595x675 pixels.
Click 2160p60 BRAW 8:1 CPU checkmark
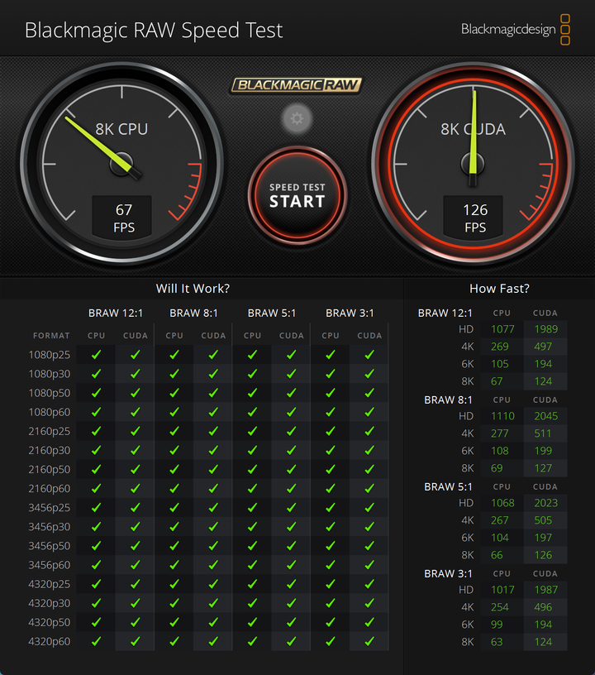(174, 489)
